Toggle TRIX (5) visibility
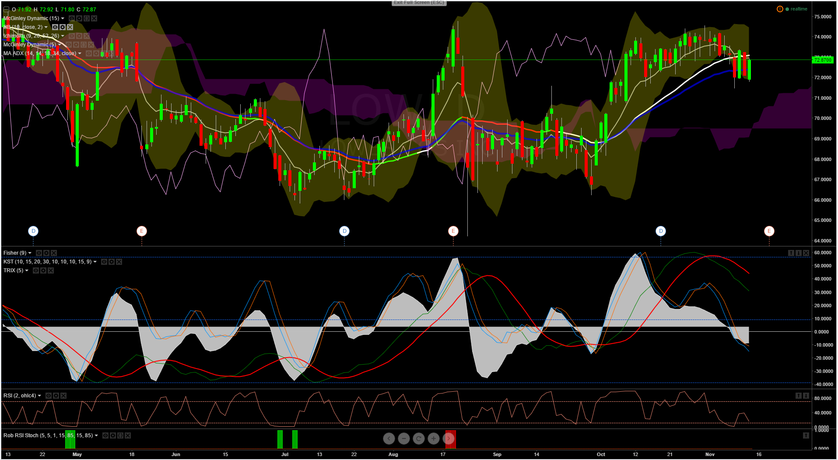 [x=36, y=270]
